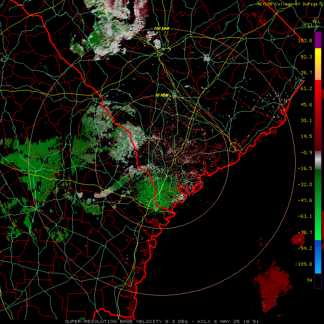324x324 pixels.
Task: Select the -16.5 legend value
Action: click(305, 168)
